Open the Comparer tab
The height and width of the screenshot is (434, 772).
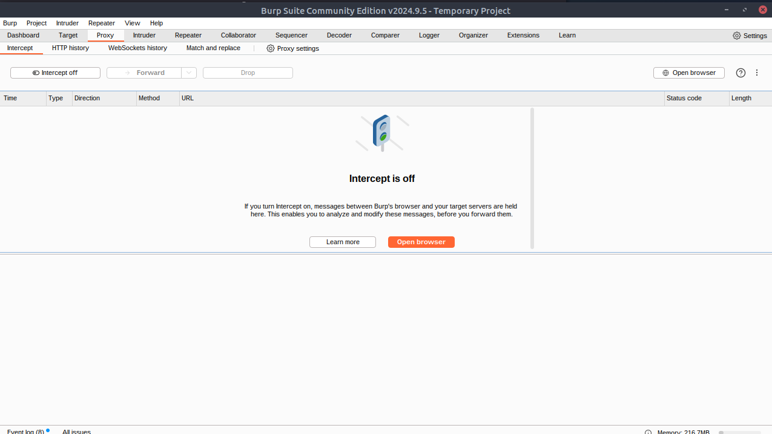385,35
